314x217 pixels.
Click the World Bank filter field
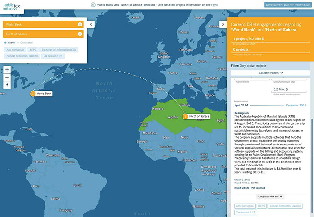coord(43,24)
